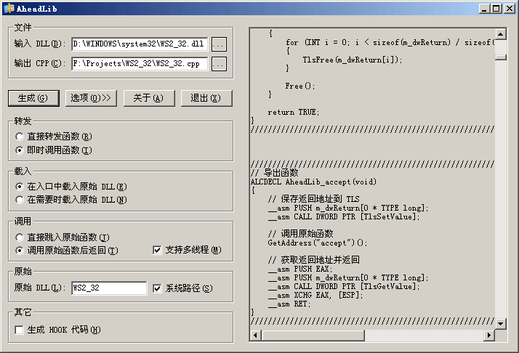Click the horizontal scrollbar thumb
The width and height of the screenshot is (519, 353).
click(x=313, y=336)
